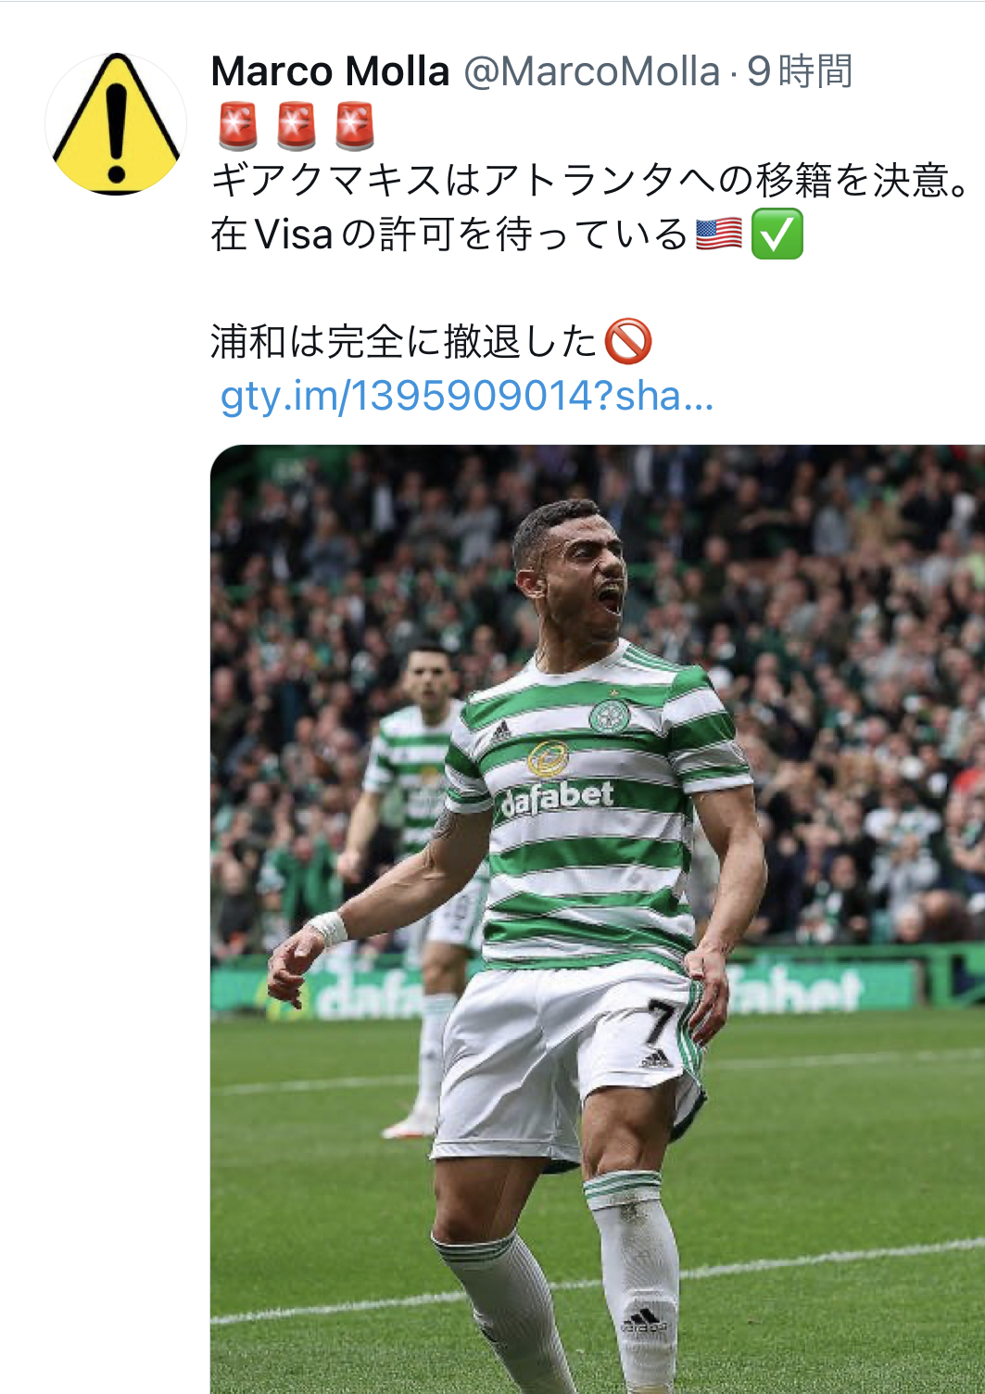Open the attached photo of the celebrating player
The width and height of the screenshot is (985, 1394).
pos(598,919)
